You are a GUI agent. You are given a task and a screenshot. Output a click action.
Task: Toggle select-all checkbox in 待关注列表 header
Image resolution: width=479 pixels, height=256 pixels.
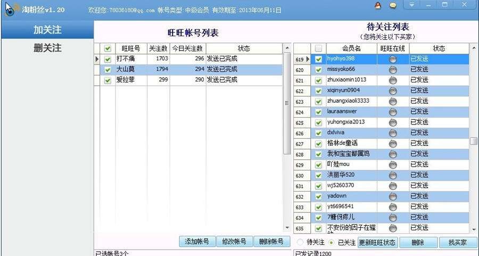[x=318, y=48]
